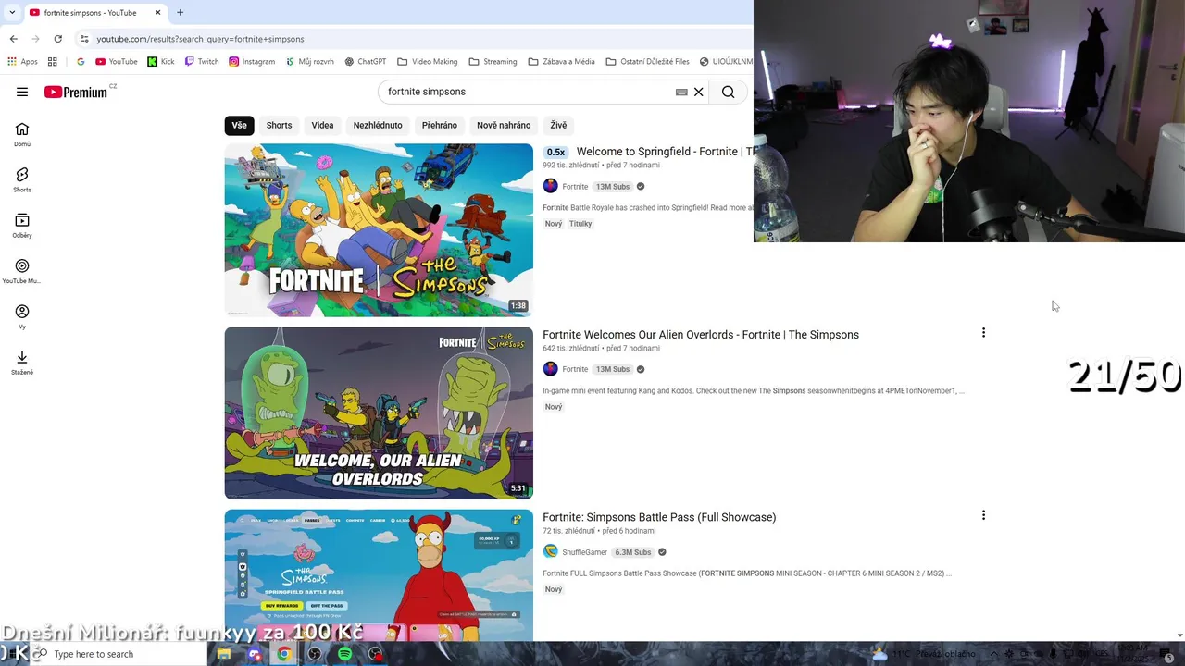Open the tab search dropdown arrow

[x=12, y=13]
